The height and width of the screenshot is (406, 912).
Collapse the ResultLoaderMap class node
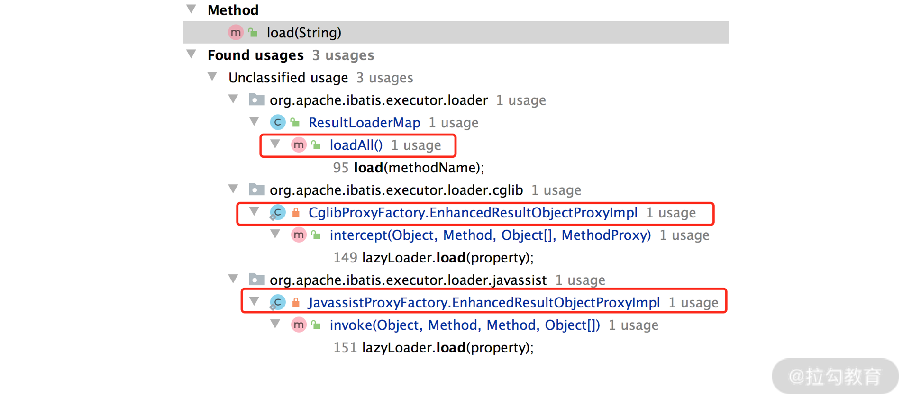(x=255, y=122)
